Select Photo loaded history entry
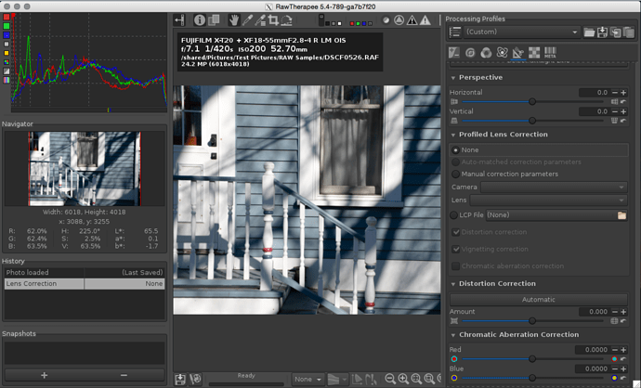This screenshot has height=388, width=641. pos(85,272)
